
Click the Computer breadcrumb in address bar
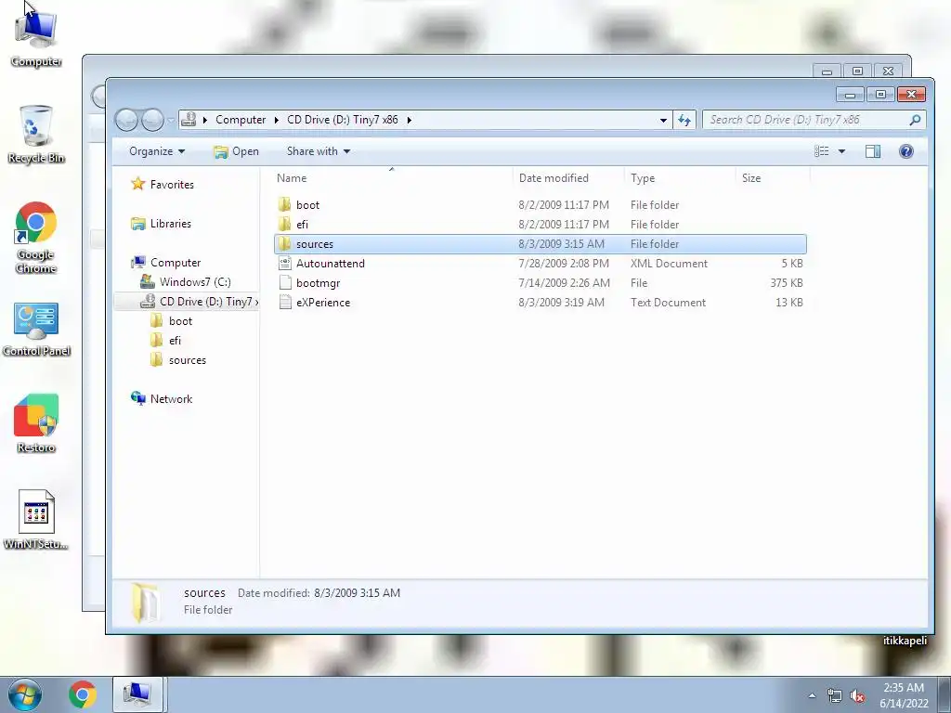(x=241, y=120)
